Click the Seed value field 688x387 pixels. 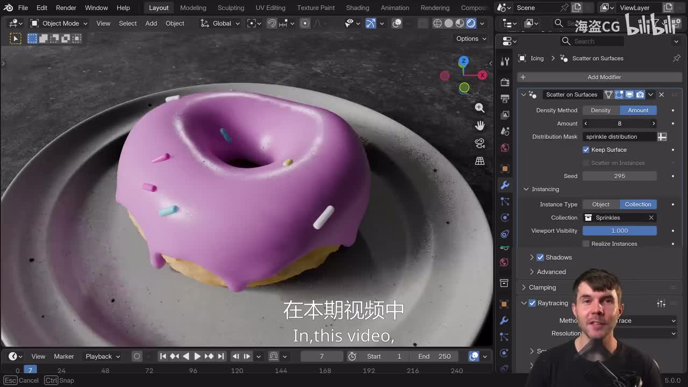(x=620, y=176)
